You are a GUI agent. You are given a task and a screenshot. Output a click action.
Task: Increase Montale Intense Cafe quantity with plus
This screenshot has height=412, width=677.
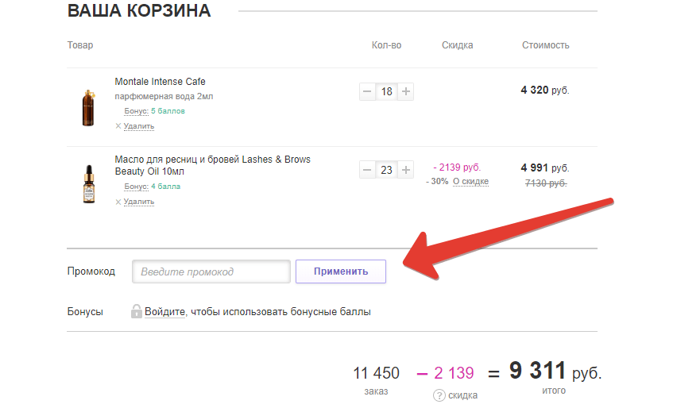[x=406, y=91]
